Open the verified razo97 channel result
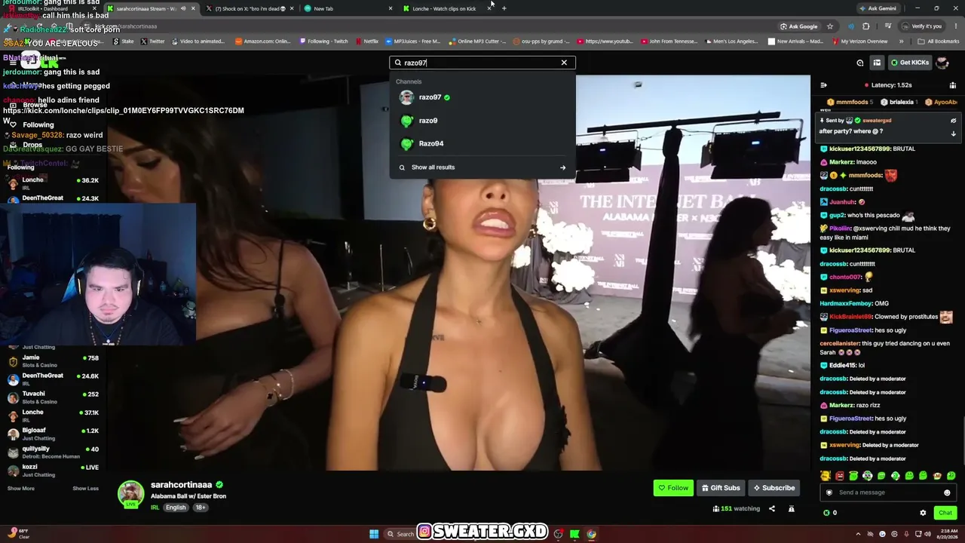This screenshot has height=543, width=965. click(x=482, y=97)
